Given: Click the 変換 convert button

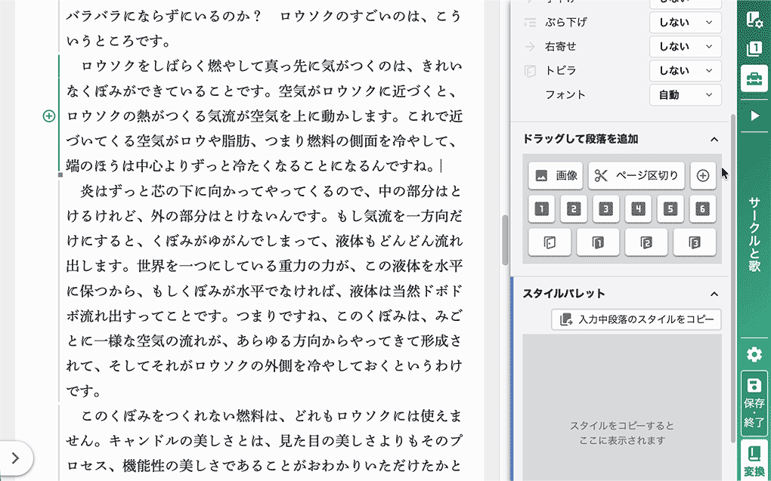Looking at the screenshot, I should [754, 461].
